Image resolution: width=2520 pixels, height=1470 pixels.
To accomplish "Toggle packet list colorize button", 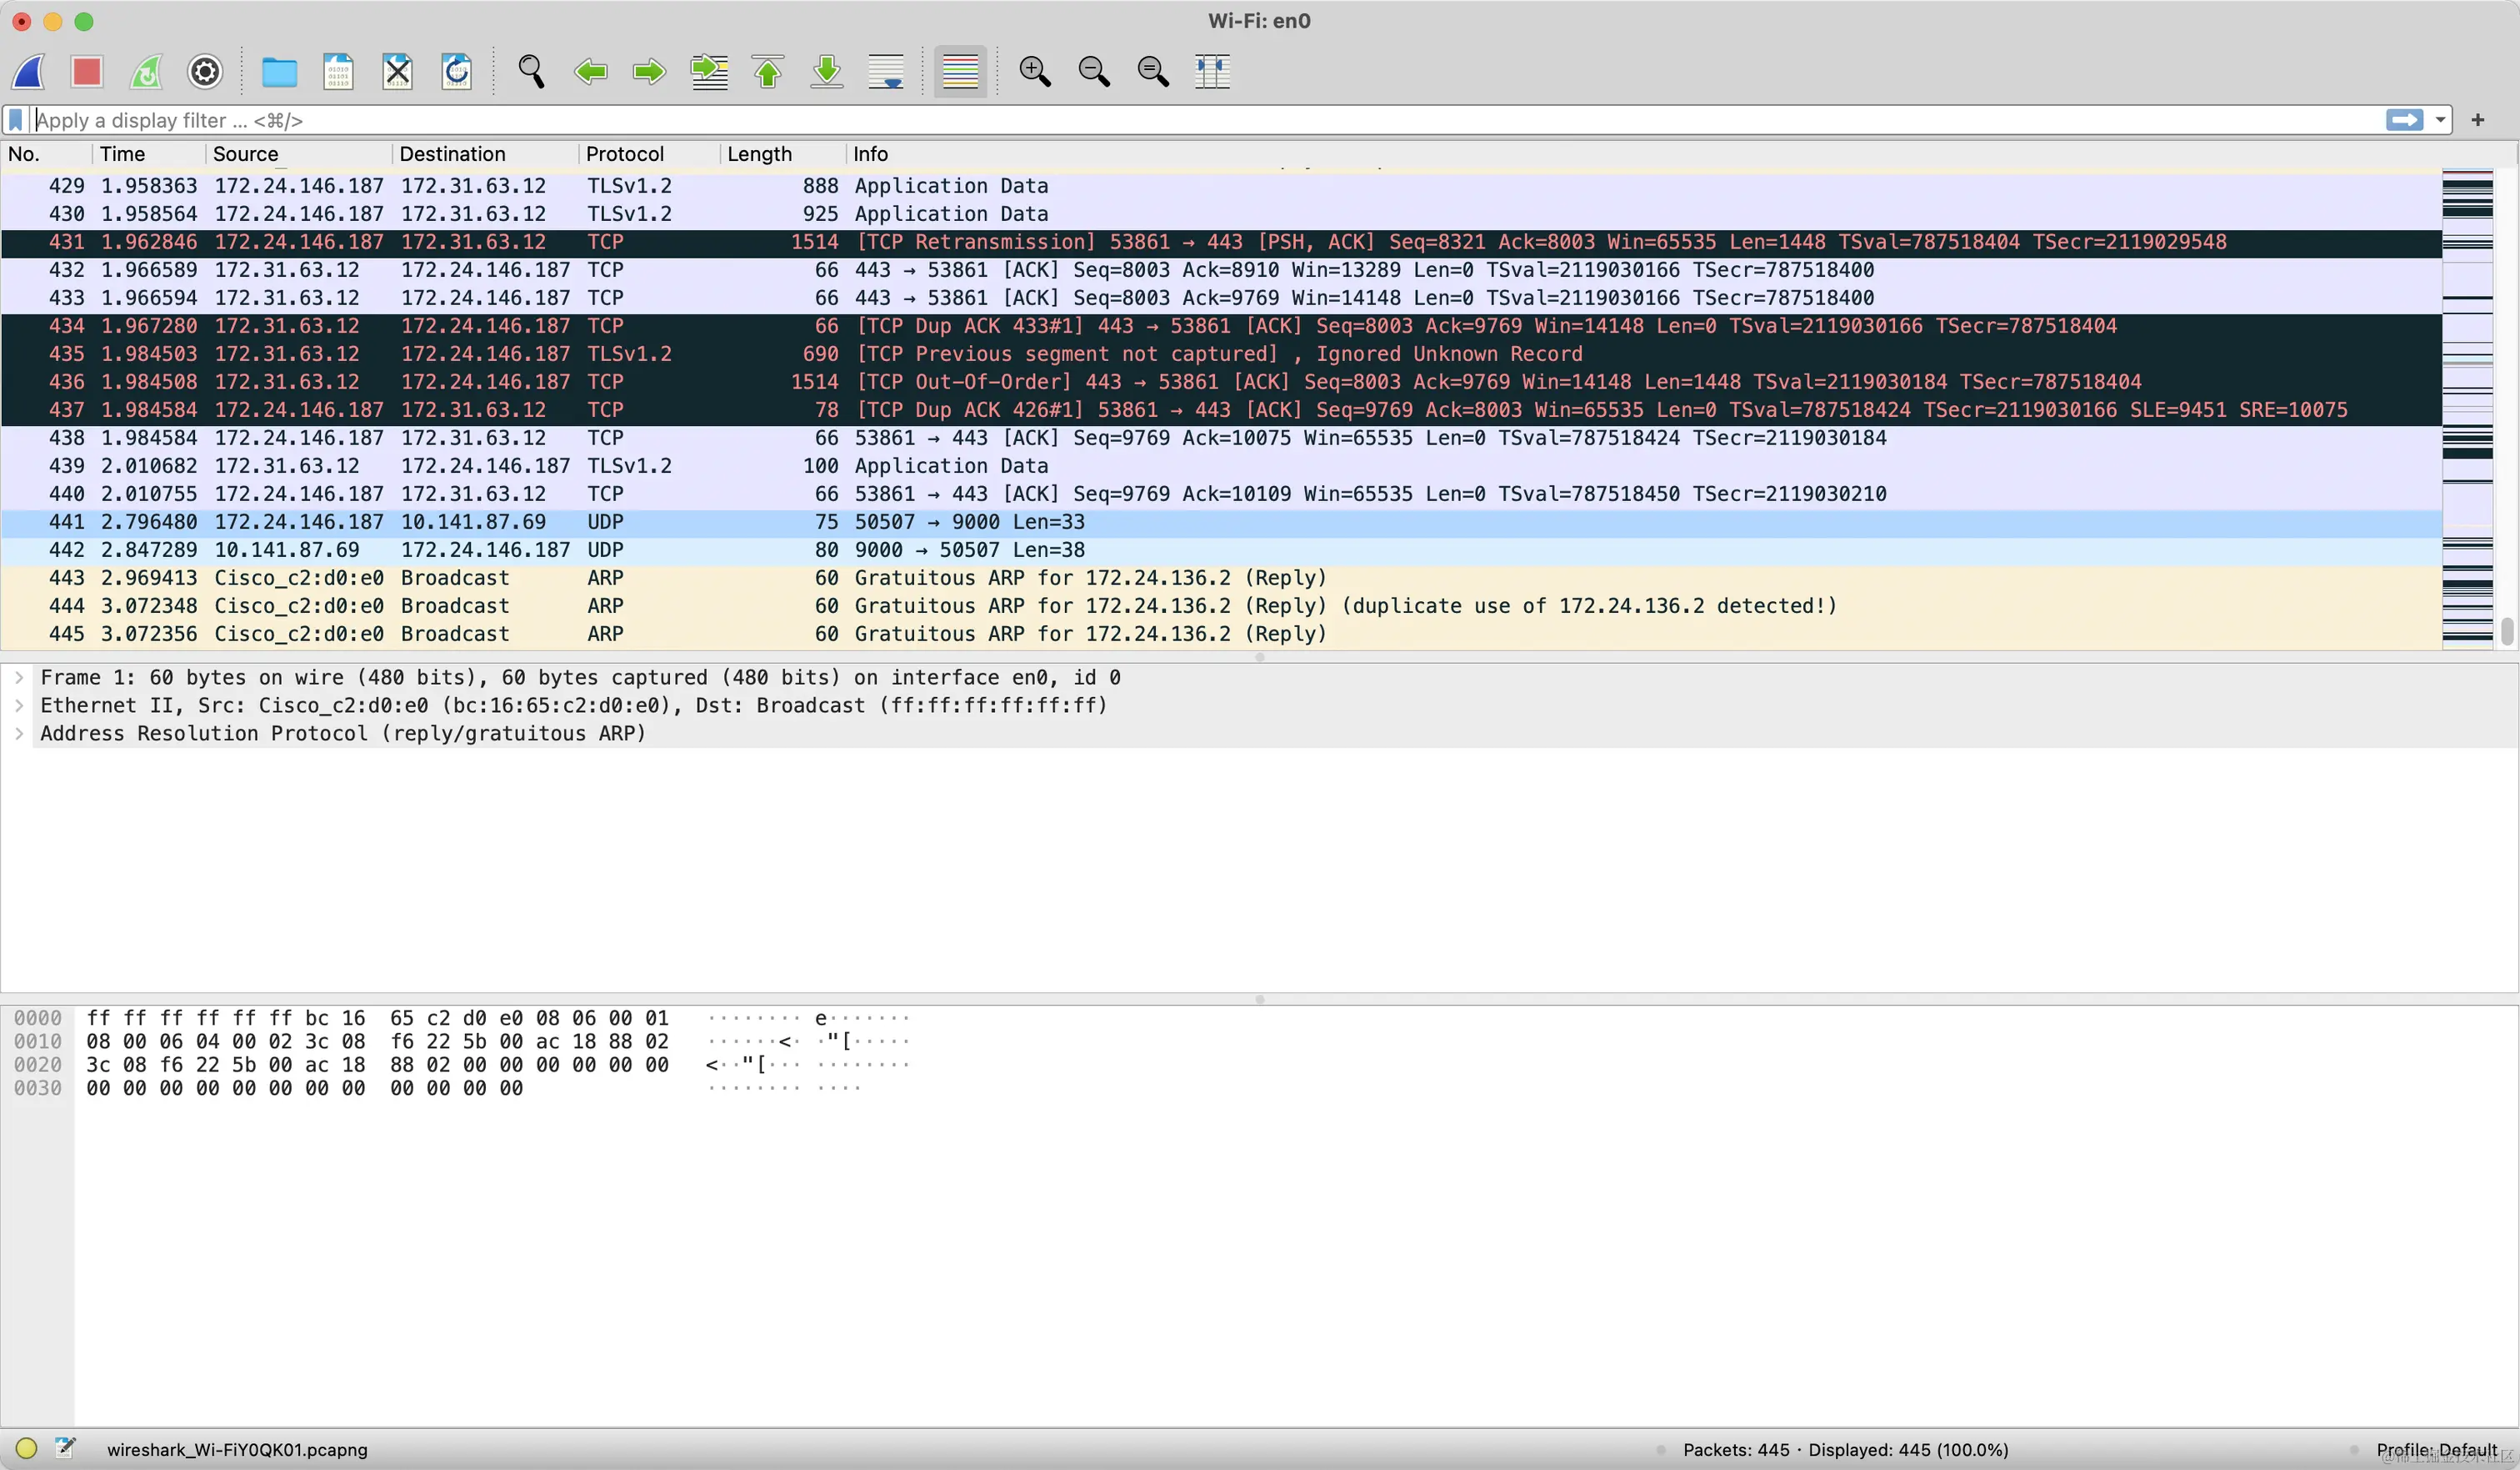I will 960,71.
